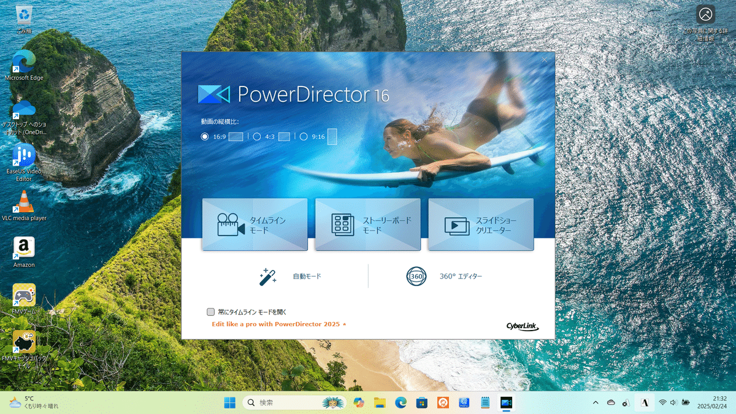This screenshot has width=736, height=414.
Task: Launch Slideshow Creator (スライドショークリエーター)
Action: click(x=481, y=224)
